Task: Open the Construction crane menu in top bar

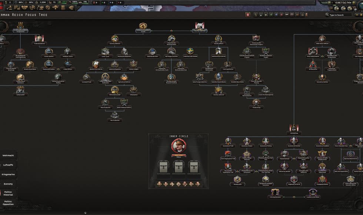Action: coord(40,8)
